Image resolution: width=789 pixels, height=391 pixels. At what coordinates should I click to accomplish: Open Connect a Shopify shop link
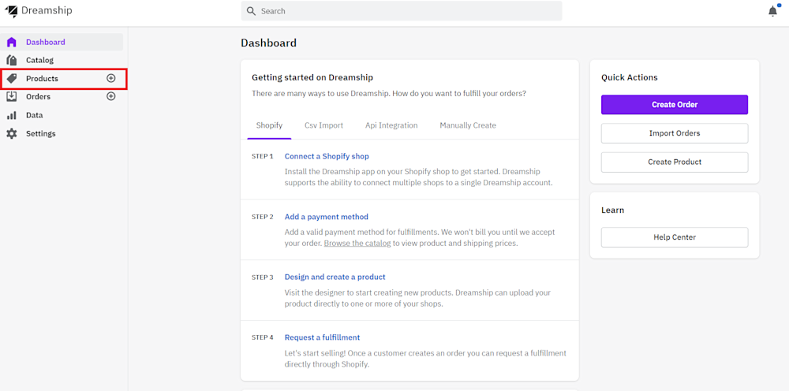click(x=327, y=156)
